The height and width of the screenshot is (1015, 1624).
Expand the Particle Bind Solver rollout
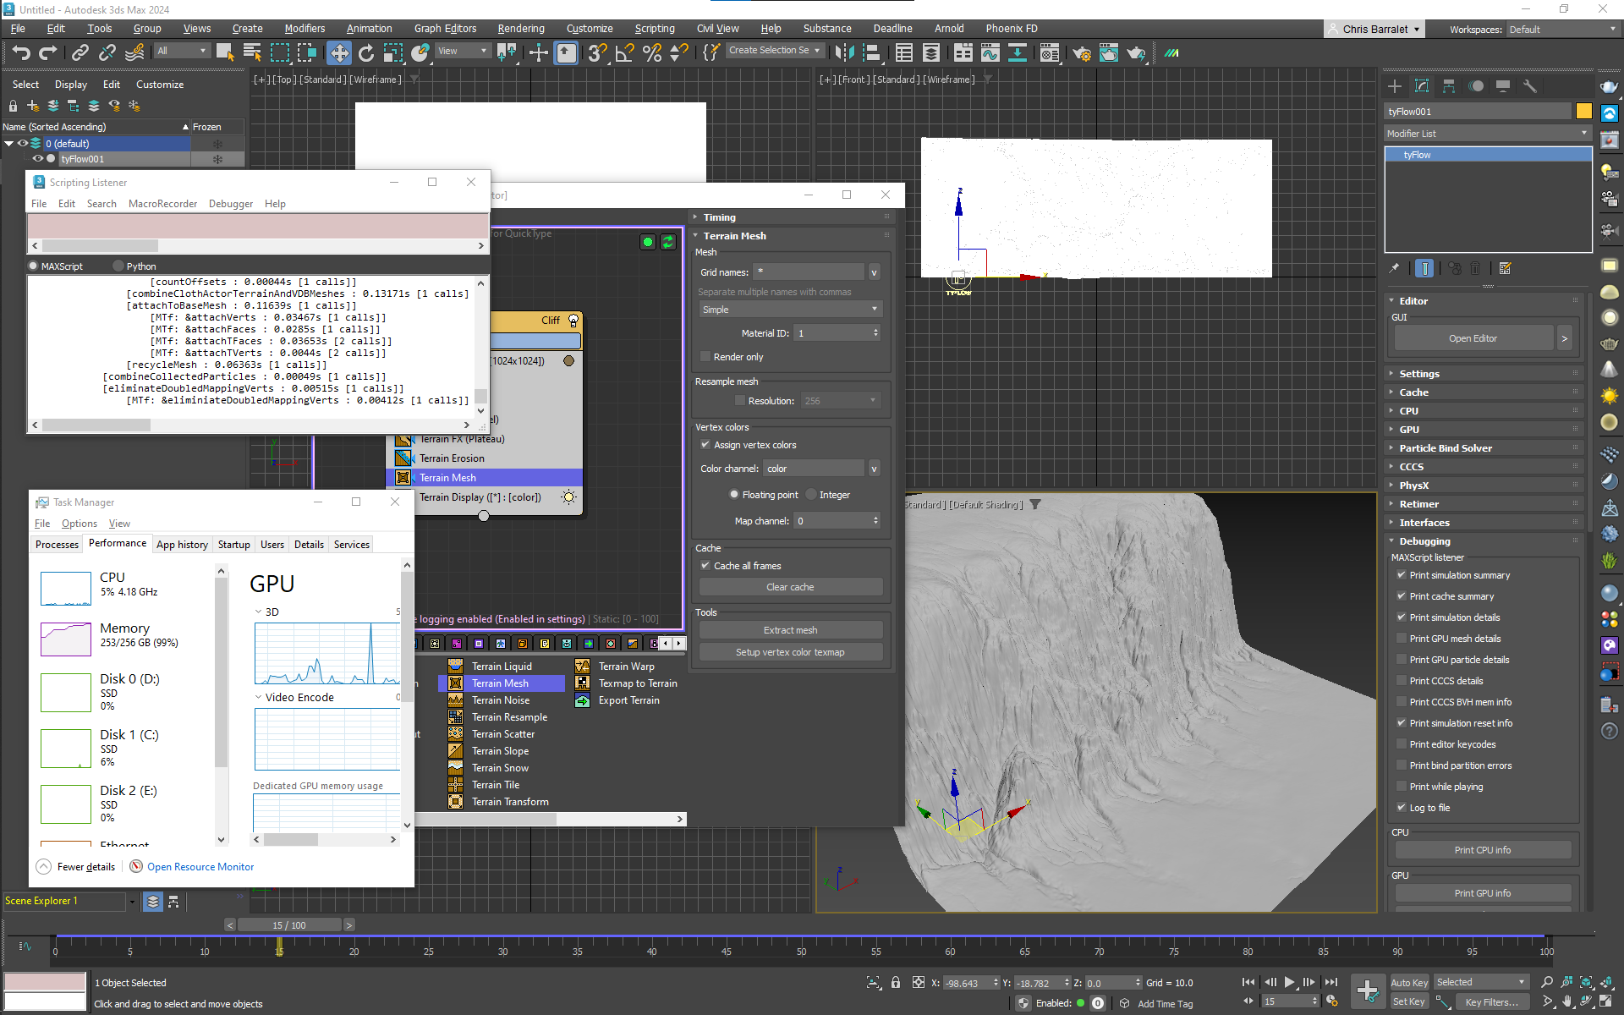[x=1445, y=448]
